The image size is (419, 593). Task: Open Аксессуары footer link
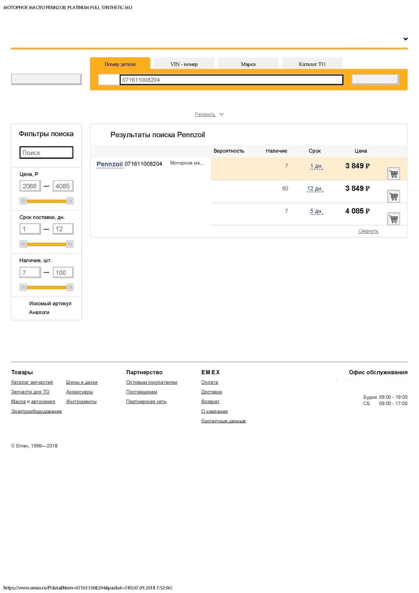[x=79, y=392]
